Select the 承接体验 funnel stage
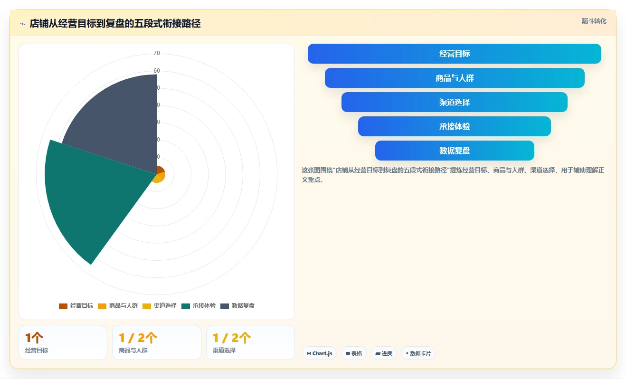Image resolution: width=626 pixels, height=379 pixels. tap(455, 126)
